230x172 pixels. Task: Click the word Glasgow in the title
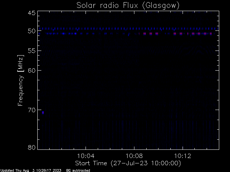(x=161, y=6)
